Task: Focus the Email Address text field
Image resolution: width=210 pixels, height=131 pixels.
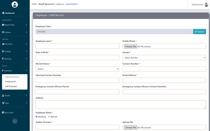Action: point(164,80)
